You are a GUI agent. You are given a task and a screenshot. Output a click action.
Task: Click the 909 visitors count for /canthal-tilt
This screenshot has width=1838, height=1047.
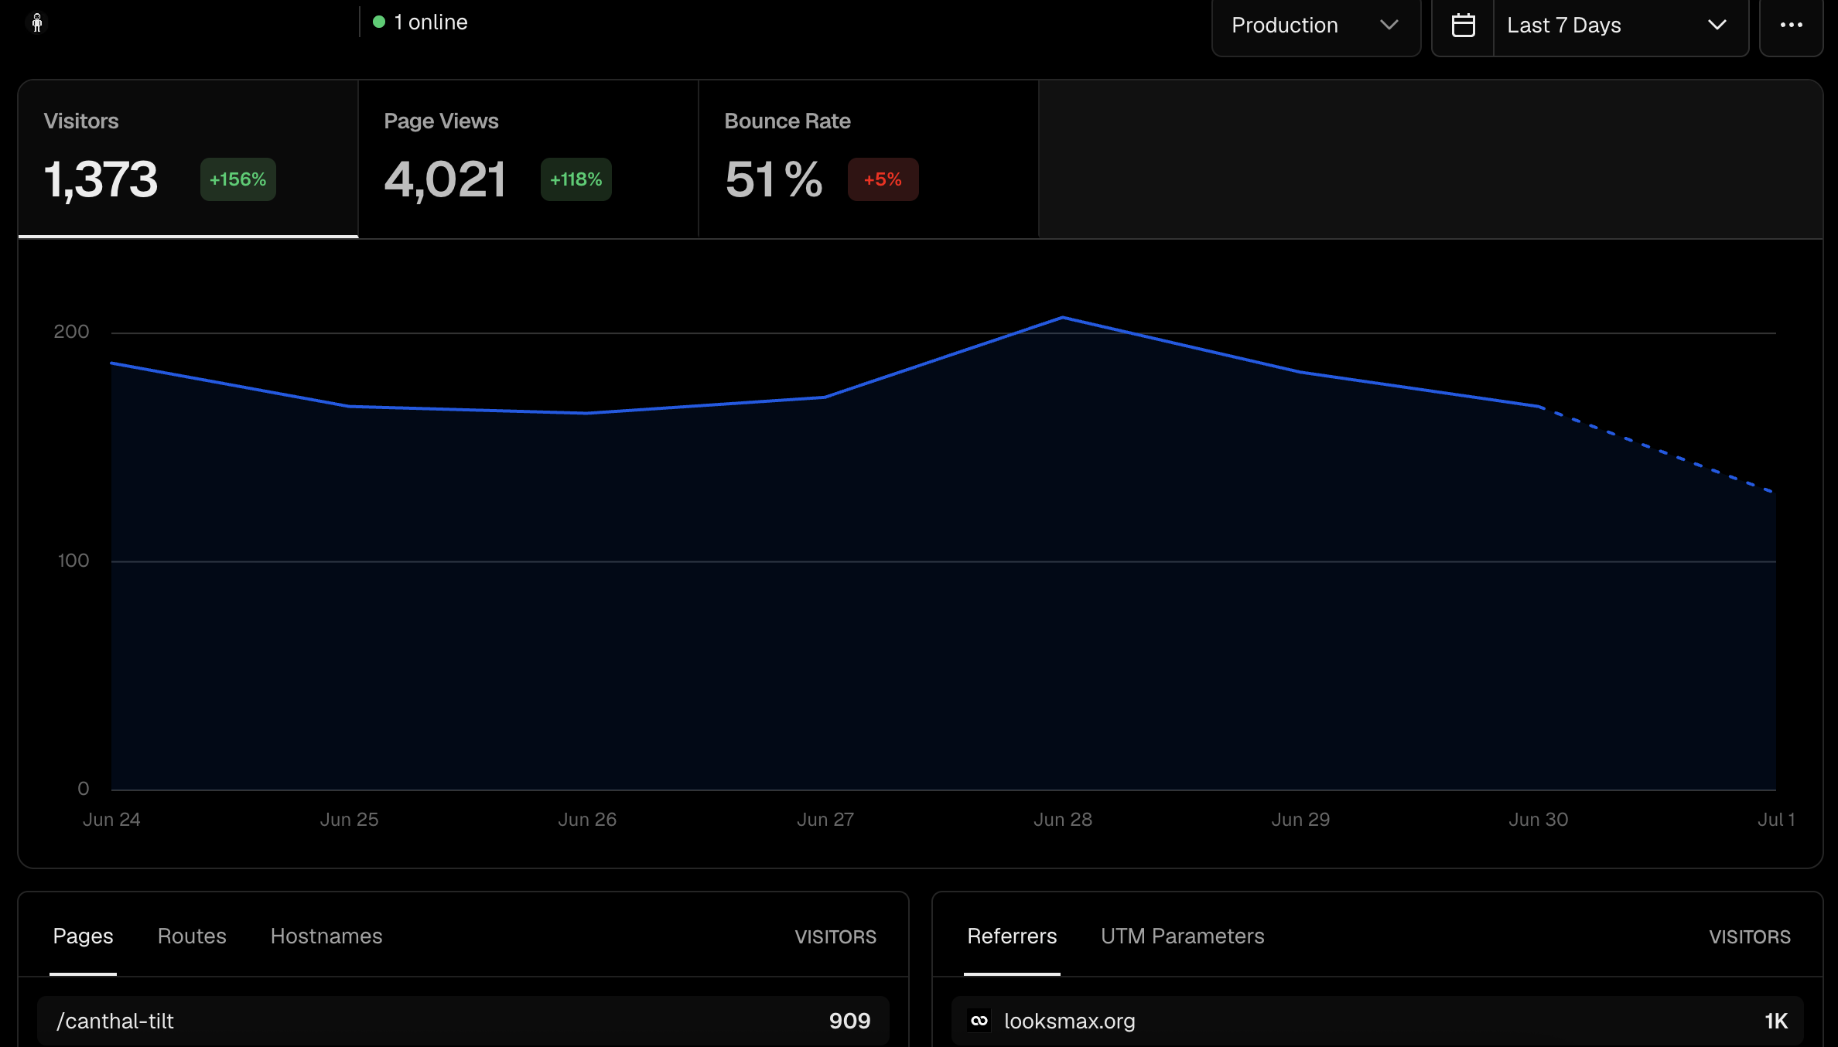coord(850,1021)
